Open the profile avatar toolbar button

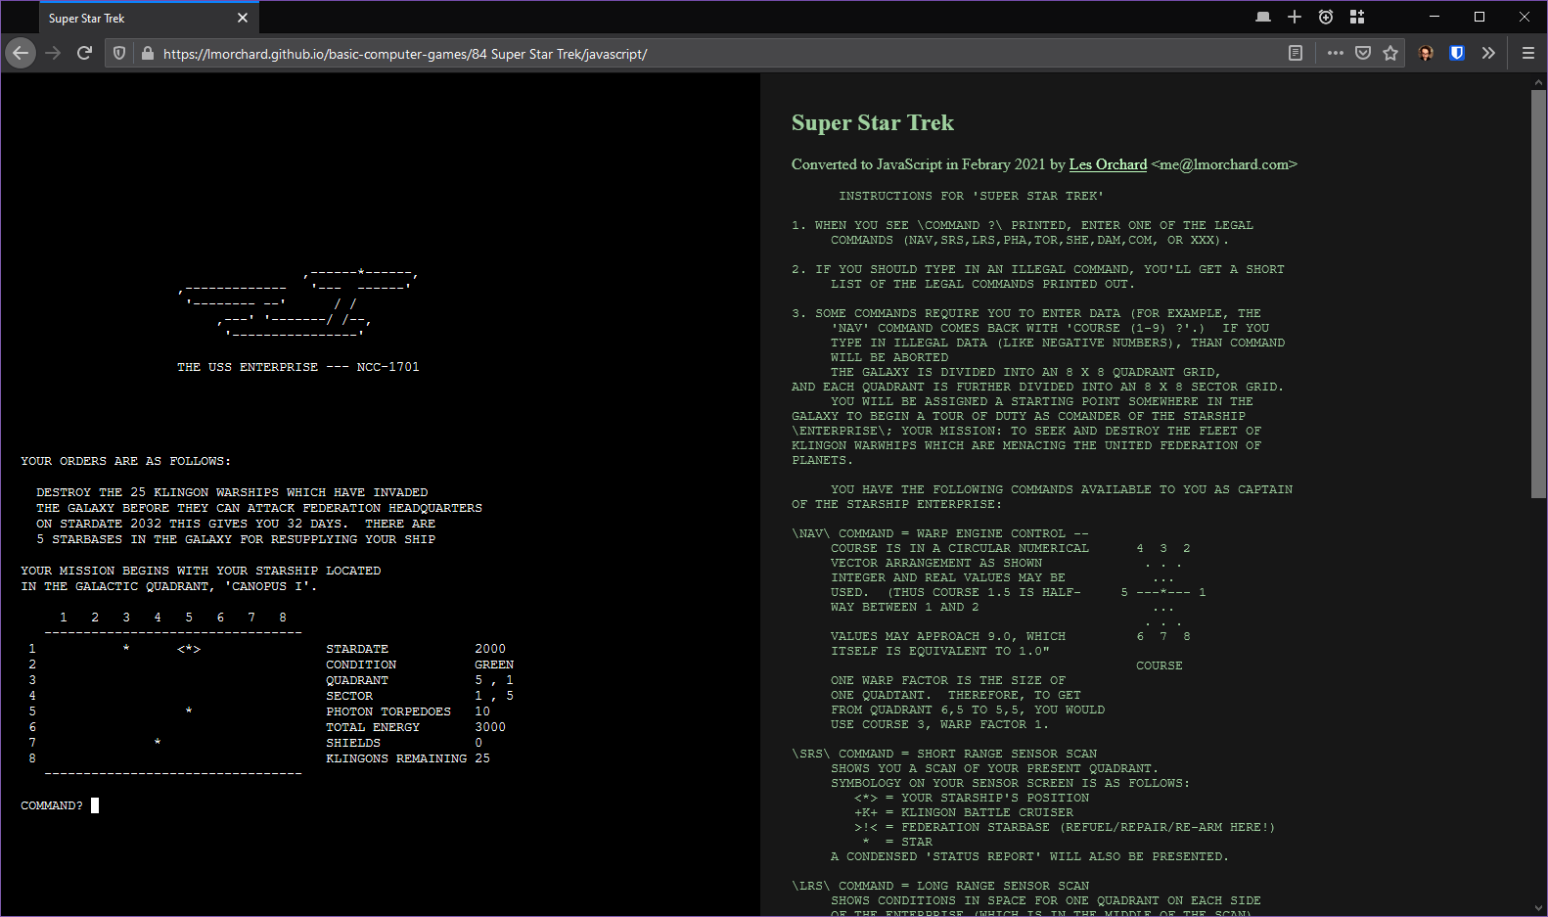[1426, 53]
